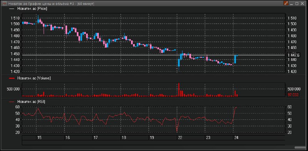This screenshot has width=308, height=151.
Task: Click the current price label 1 447,6
Action: 293,55
